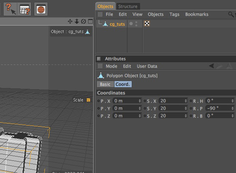This screenshot has height=173, width=236.
Task: Open the Object Manager View menu
Action: pyautogui.click(x=137, y=14)
